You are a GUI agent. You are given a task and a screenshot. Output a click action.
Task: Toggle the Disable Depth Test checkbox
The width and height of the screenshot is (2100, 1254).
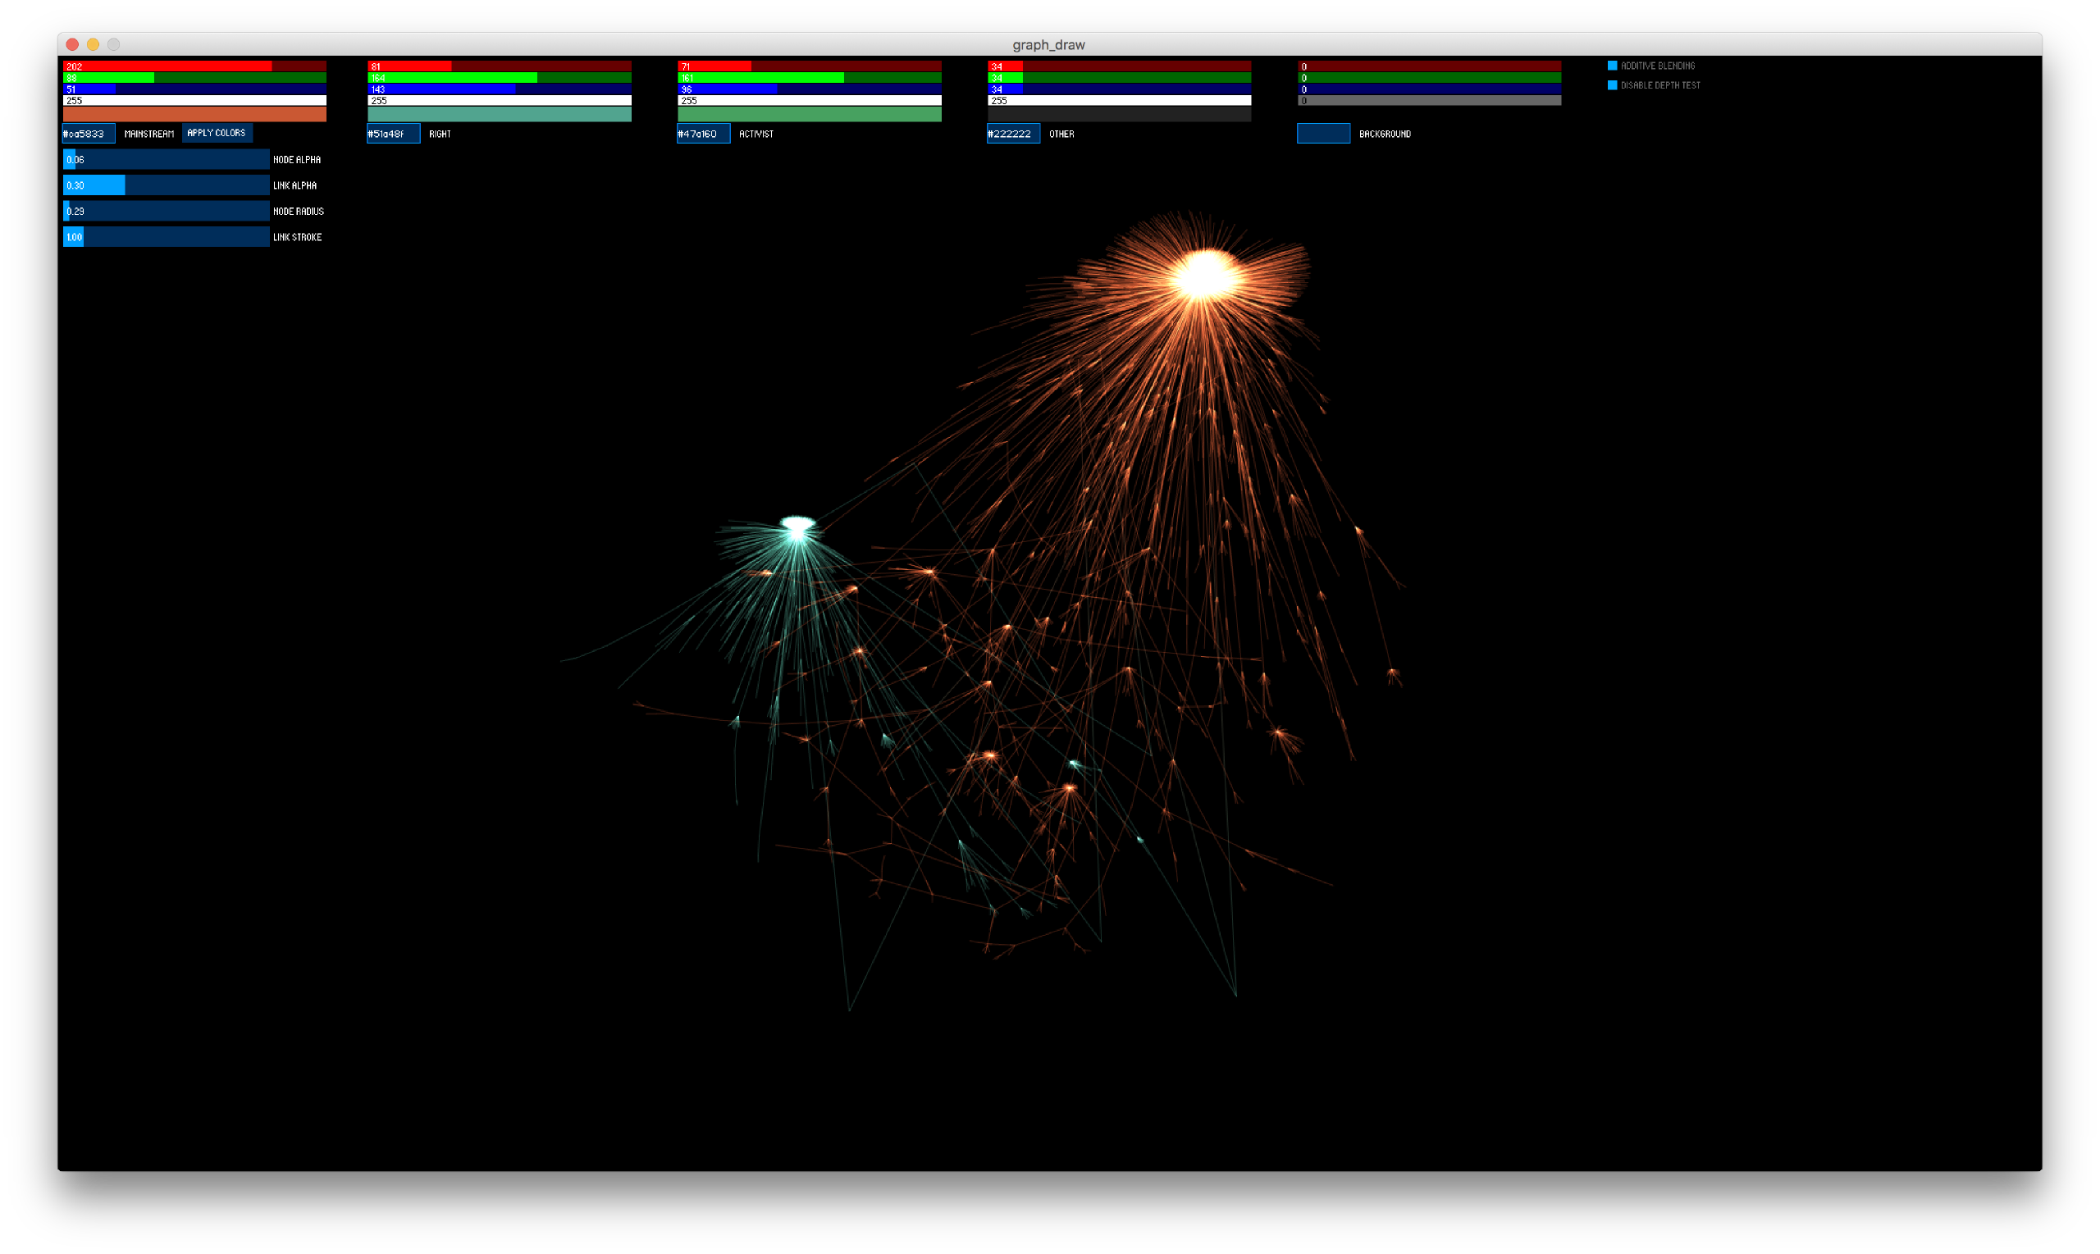[1612, 85]
